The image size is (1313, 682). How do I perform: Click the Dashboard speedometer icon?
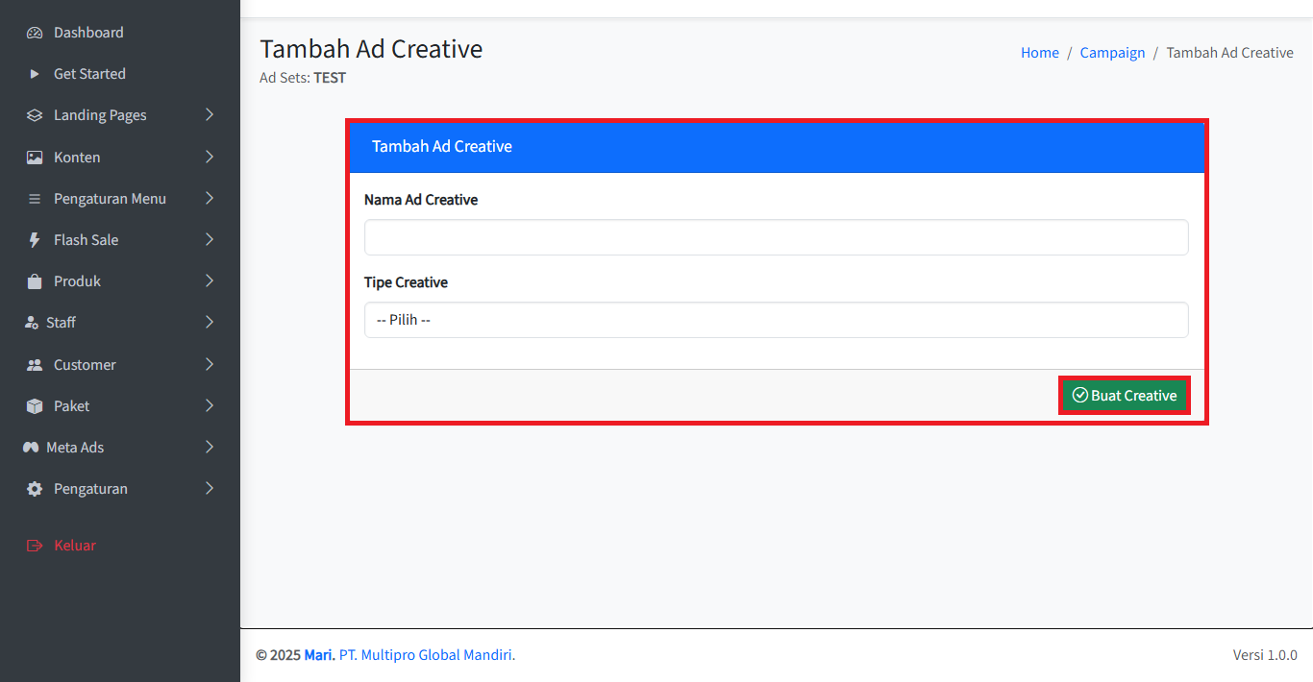point(35,33)
